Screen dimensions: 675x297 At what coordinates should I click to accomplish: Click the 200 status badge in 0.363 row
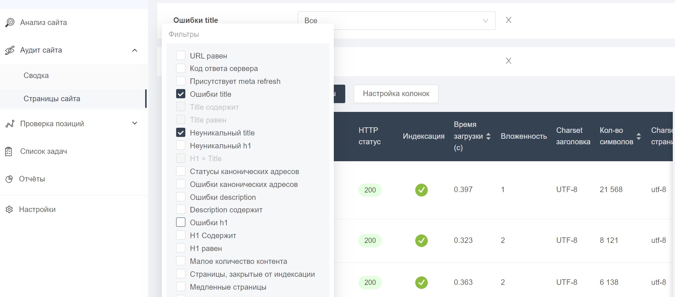click(x=370, y=283)
